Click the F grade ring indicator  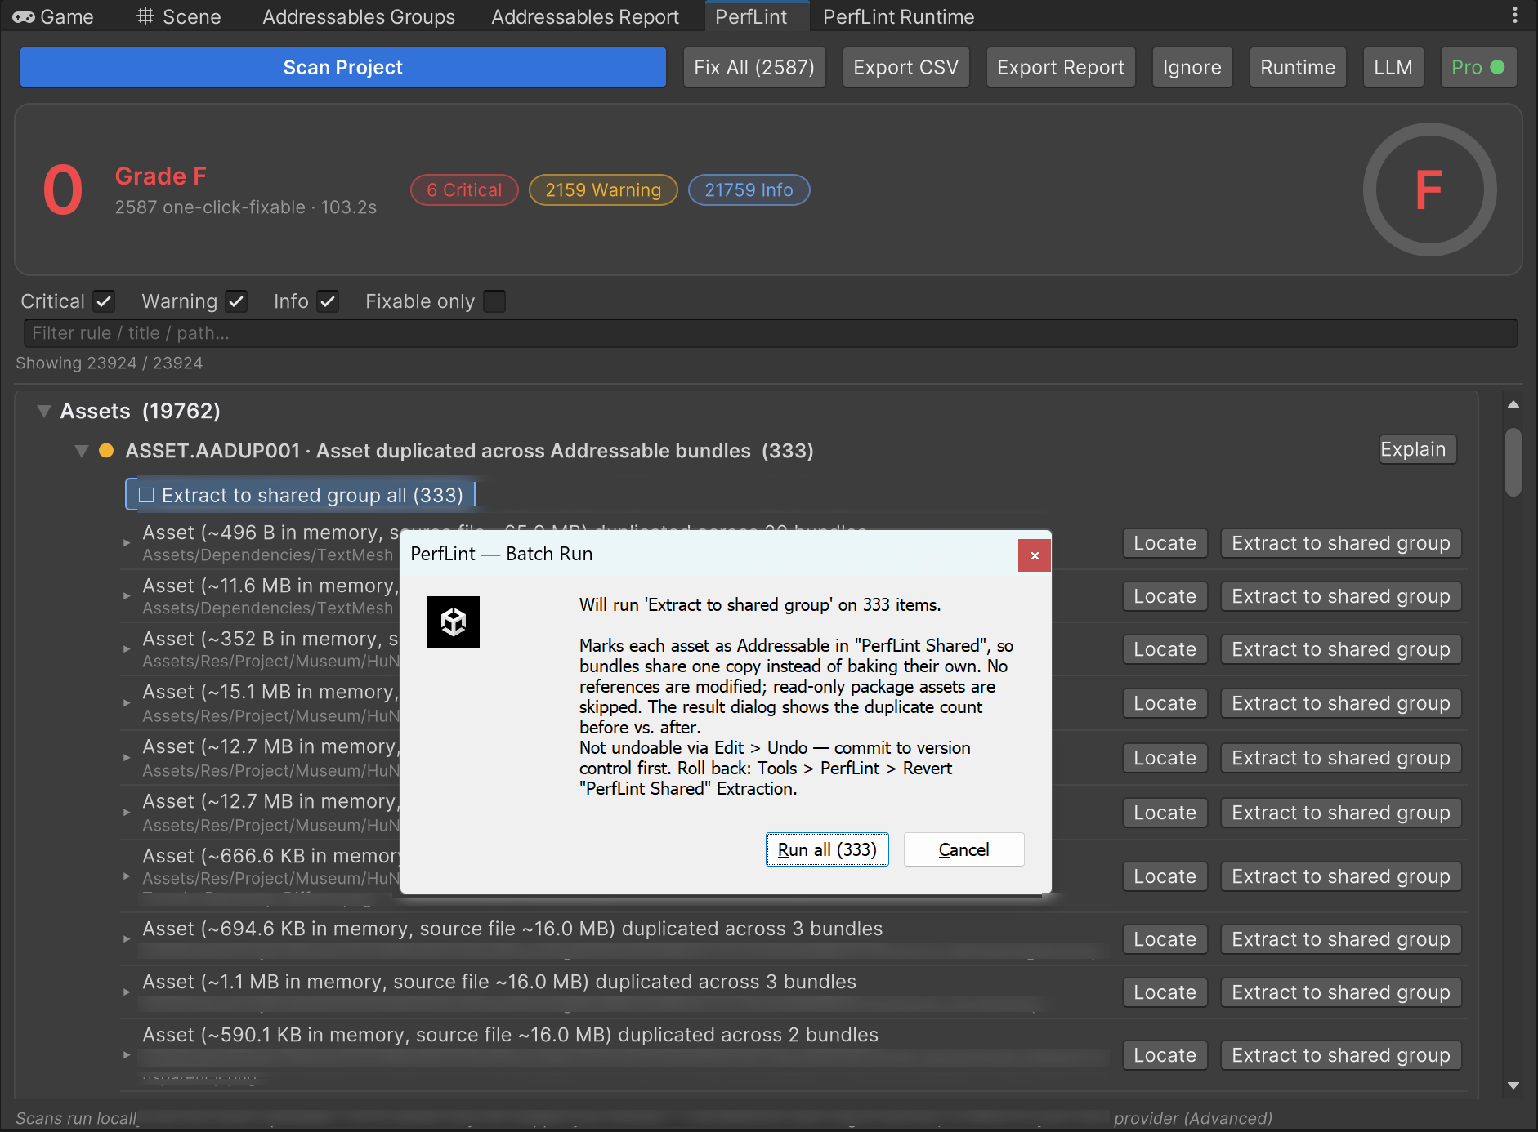click(x=1429, y=189)
